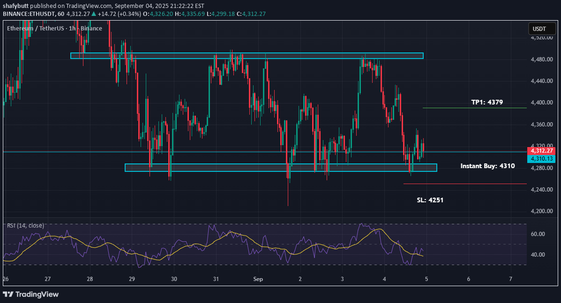
Task: Click date label 31 on time axis
Action: (216, 279)
